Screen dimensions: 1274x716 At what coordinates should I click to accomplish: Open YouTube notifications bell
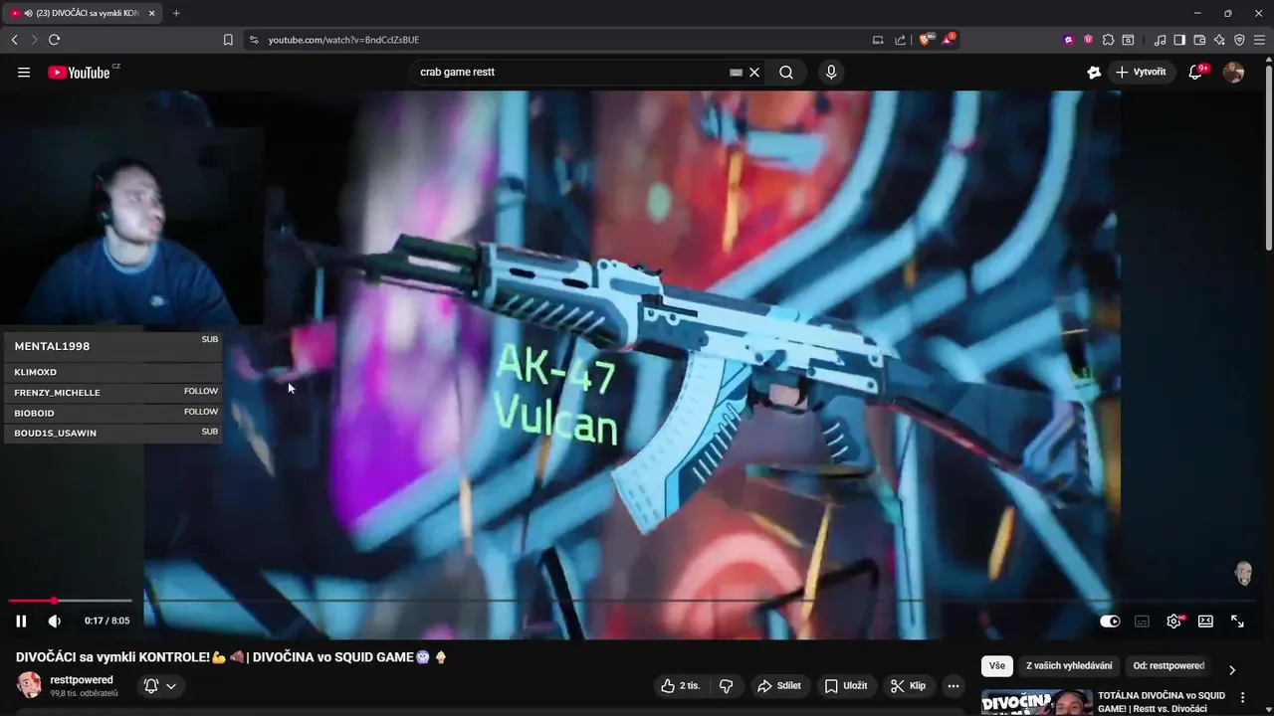(x=1196, y=72)
